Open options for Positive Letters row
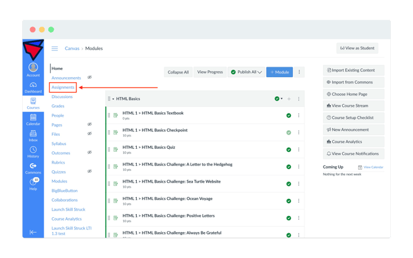The width and height of the screenshot is (413, 258). click(x=299, y=218)
